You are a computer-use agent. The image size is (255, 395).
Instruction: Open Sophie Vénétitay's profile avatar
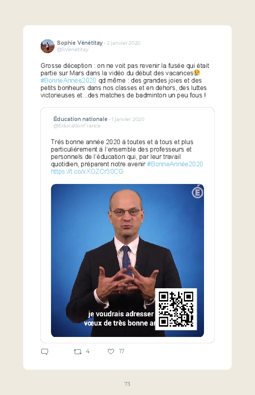coord(48,46)
